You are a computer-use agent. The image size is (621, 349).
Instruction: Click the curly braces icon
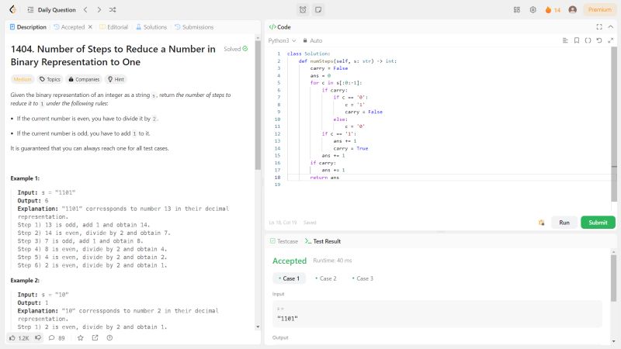(x=588, y=40)
